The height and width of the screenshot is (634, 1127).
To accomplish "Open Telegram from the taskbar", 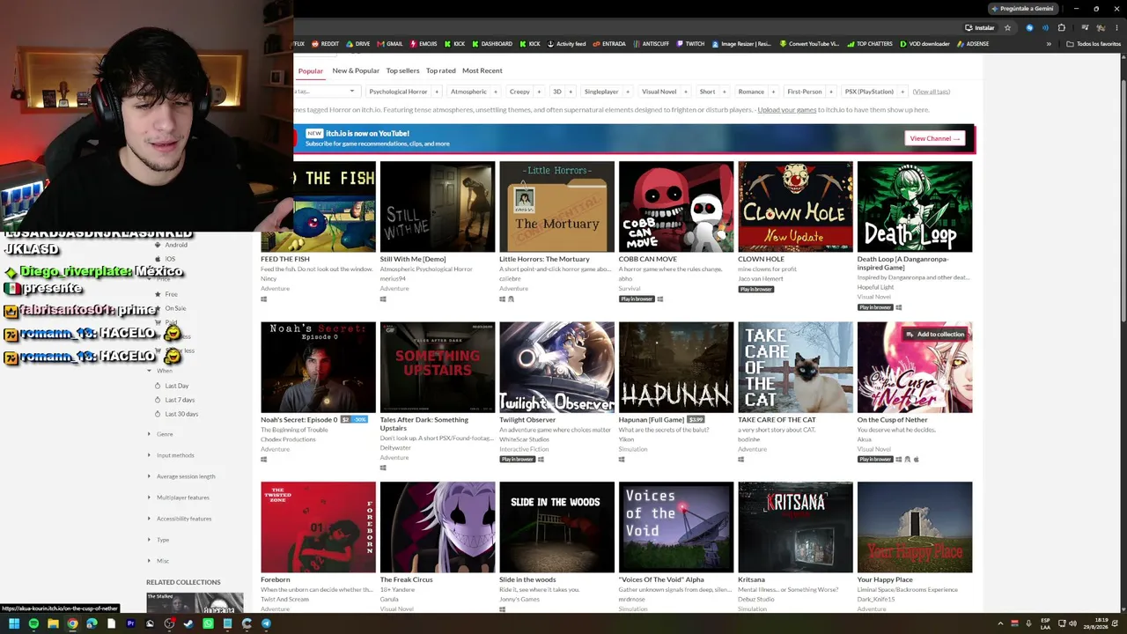I will tap(266, 624).
